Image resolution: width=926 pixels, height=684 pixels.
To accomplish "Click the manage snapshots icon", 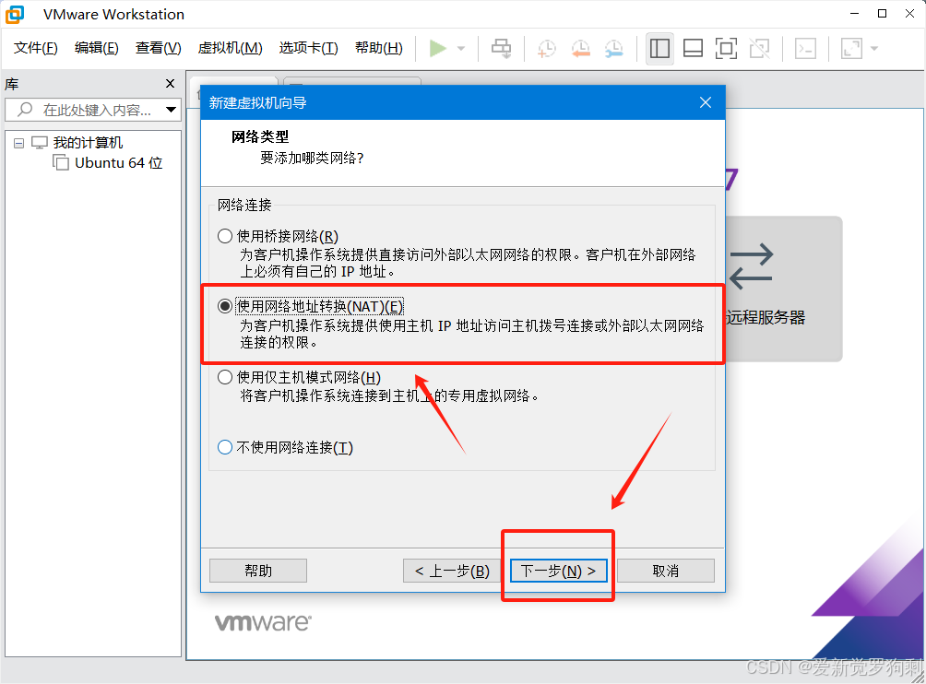I will [x=614, y=48].
